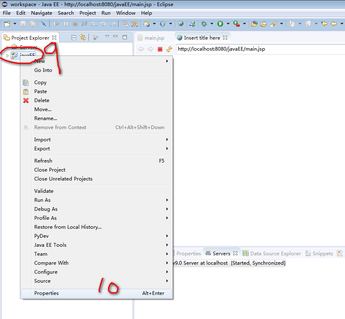Switch to the Data Source Explorer tab
The width and height of the screenshot is (345, 319).
click(x=271, y=254)
